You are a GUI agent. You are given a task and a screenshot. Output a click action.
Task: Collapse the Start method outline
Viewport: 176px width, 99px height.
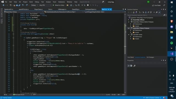click(13, 25)
